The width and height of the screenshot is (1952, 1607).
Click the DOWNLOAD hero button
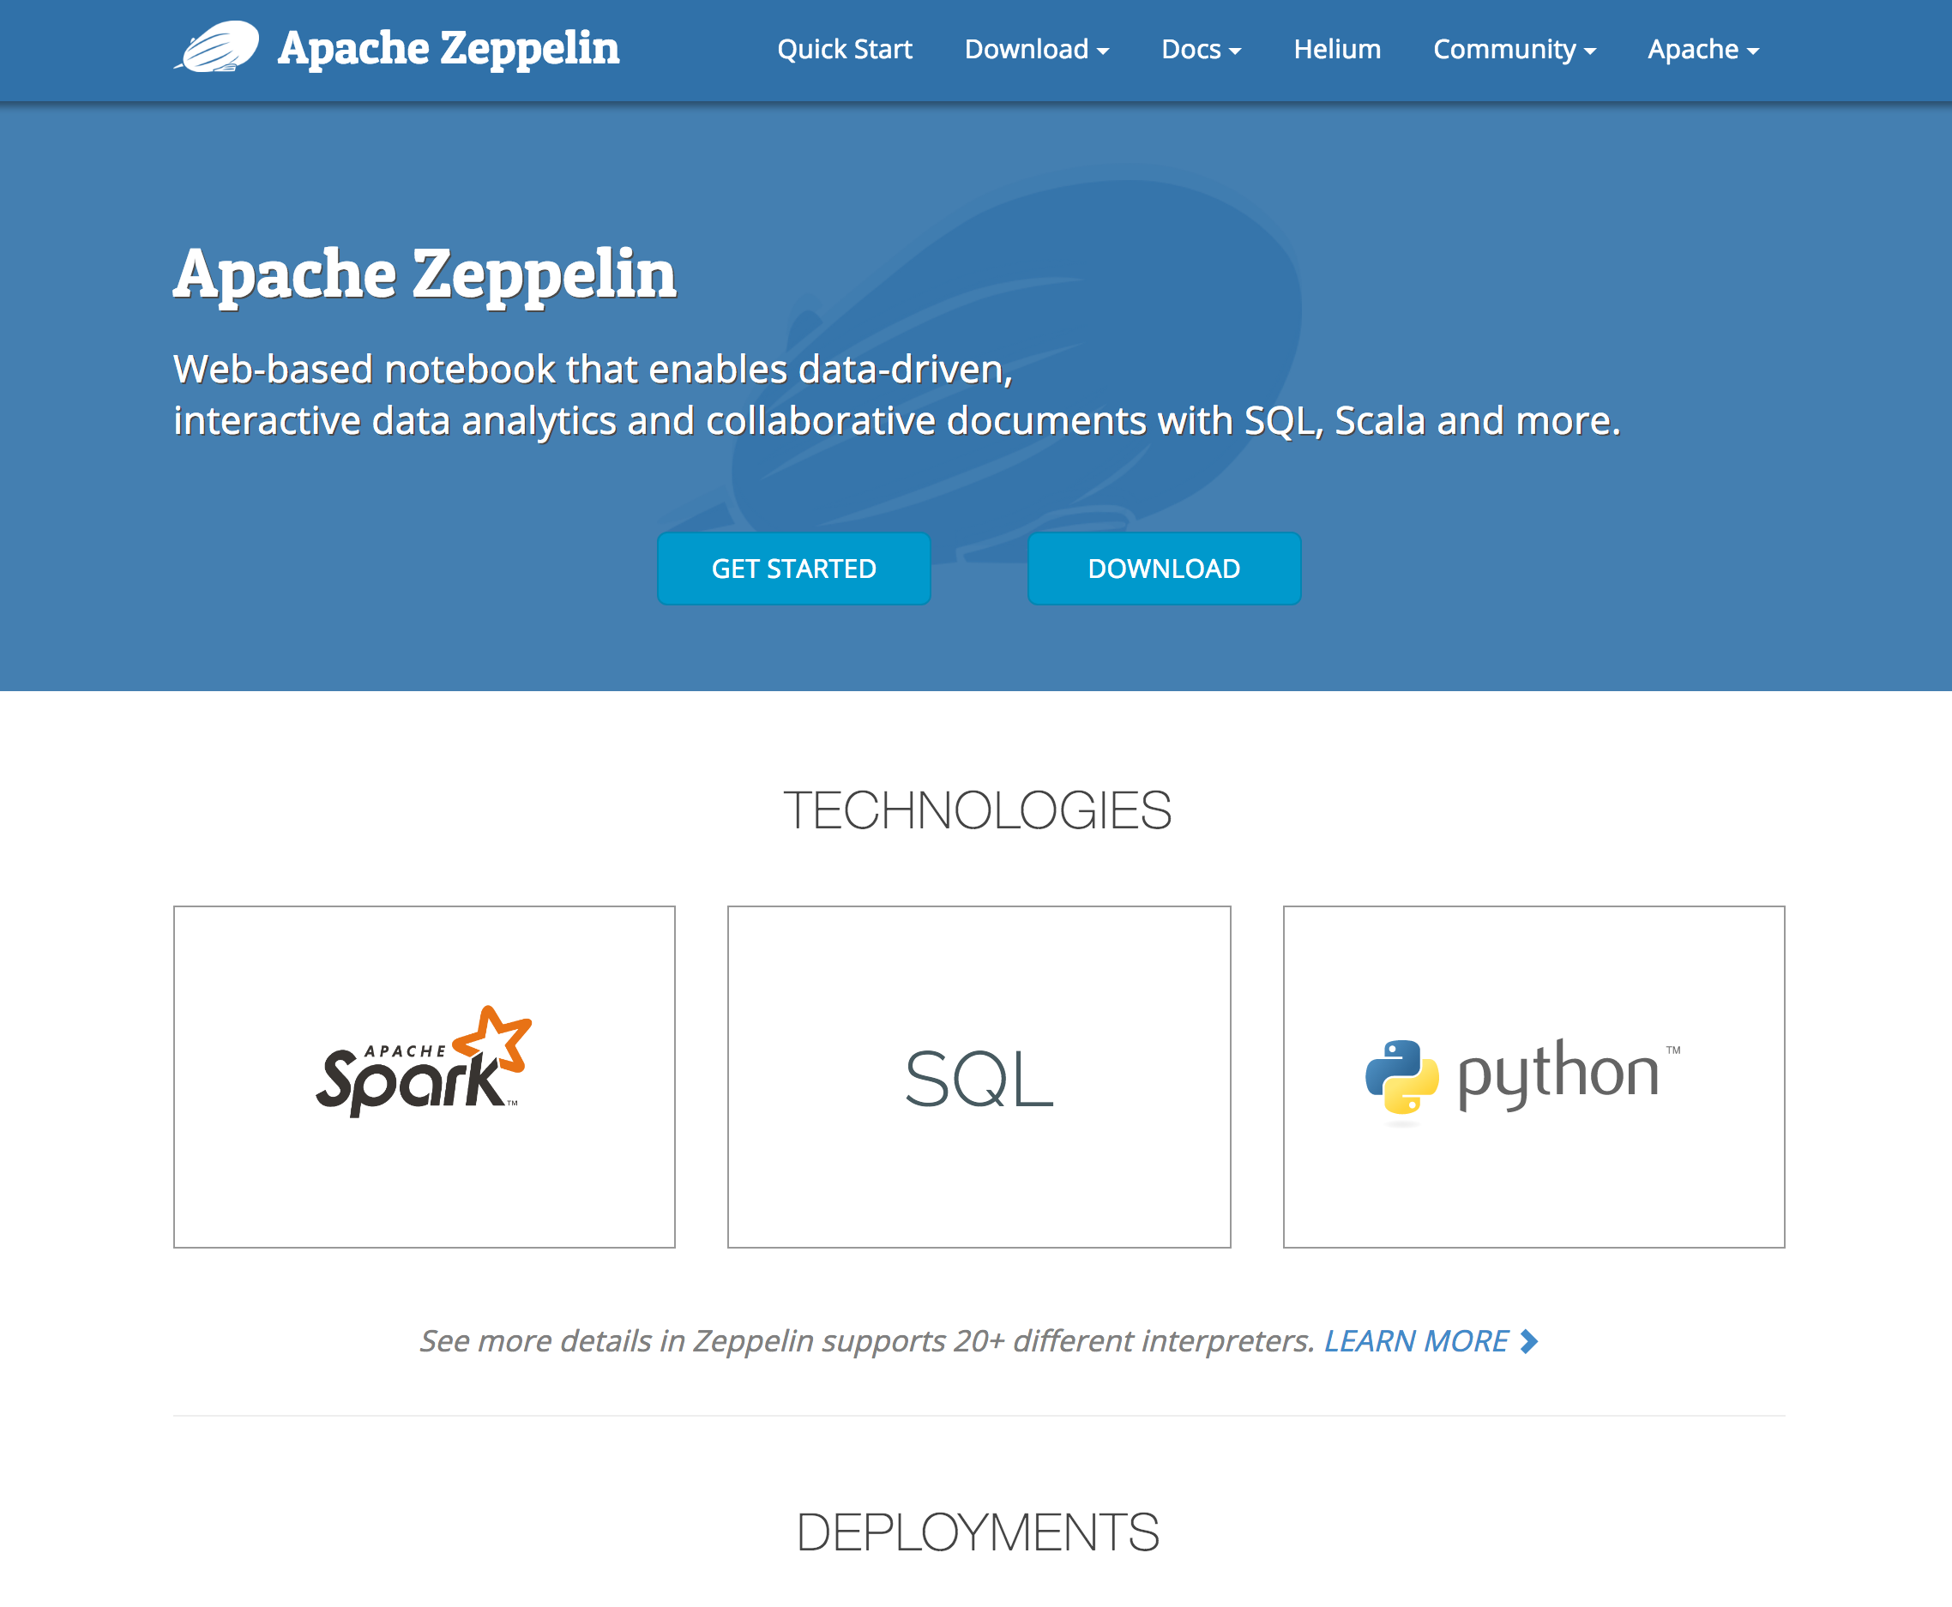click(x=1164, y=569)
